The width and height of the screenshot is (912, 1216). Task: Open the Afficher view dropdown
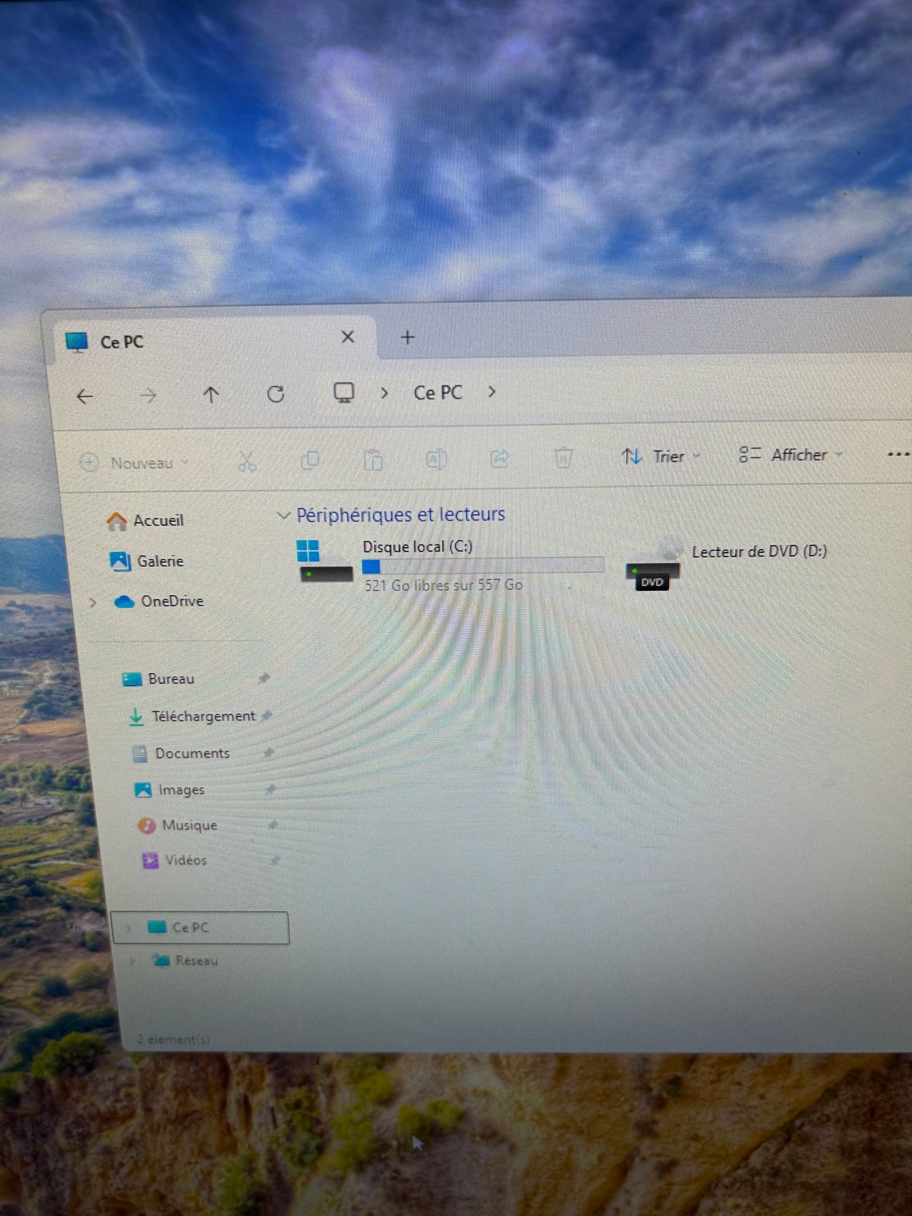[x=791, y=455]
